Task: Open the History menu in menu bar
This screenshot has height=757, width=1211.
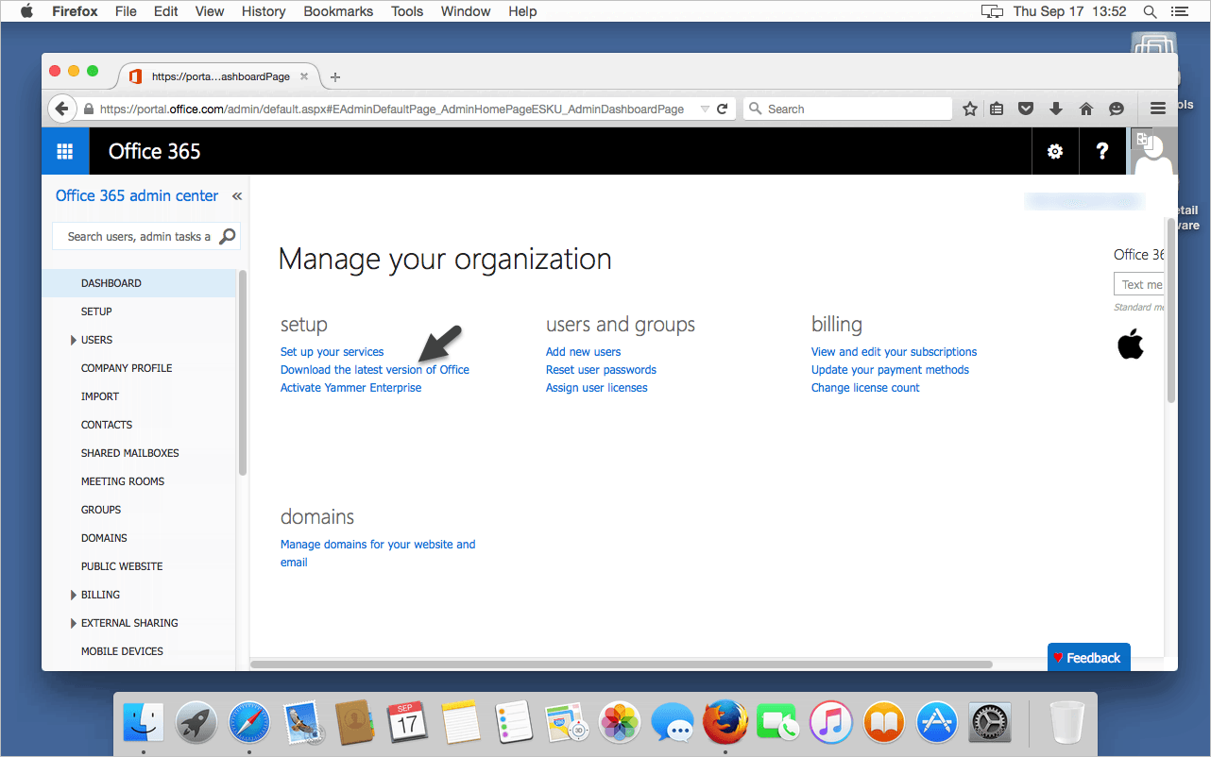Action: [264, 11]
